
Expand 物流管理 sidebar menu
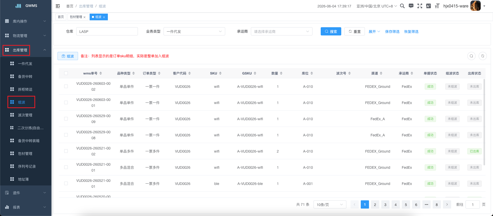26,35
